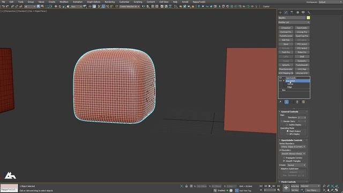The image size is (343, 193).
Task: Open the Arnold menu
Action: [x=185, y=2]
